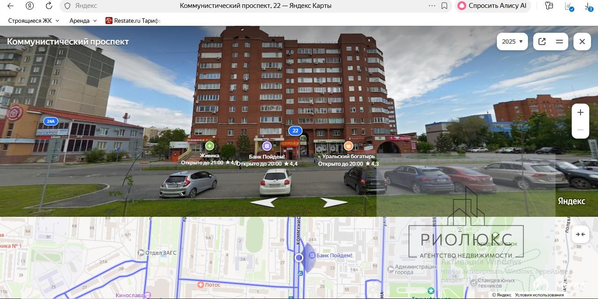Click the Банк Пойдем! panorama marker

point(267,146)
